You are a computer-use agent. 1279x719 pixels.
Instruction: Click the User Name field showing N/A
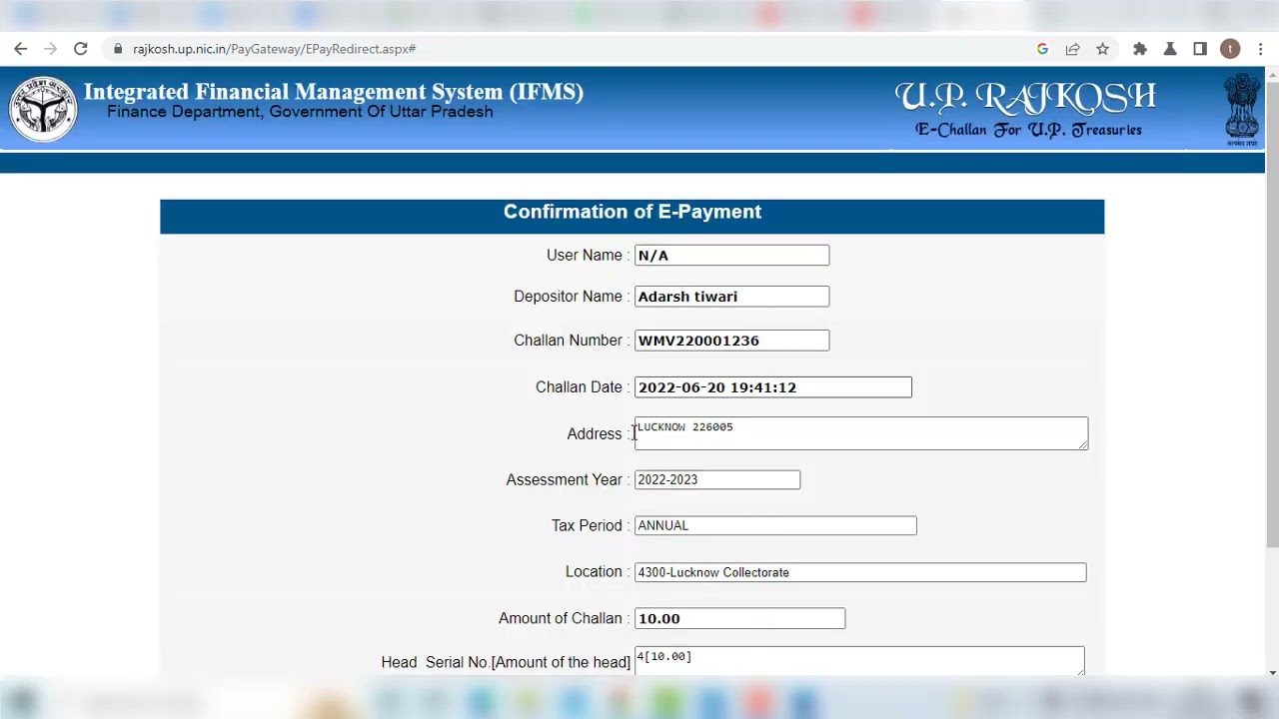[731, 256]
